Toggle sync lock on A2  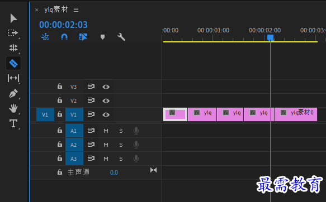tap(91, 144)
